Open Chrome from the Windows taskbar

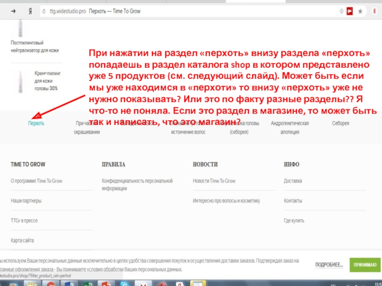pyautogui.click(x=51, y=284)
